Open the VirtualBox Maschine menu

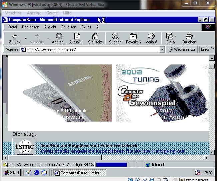(x=13, y=13)
